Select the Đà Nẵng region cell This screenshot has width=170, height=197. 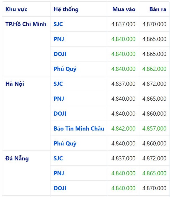point(17,159)
